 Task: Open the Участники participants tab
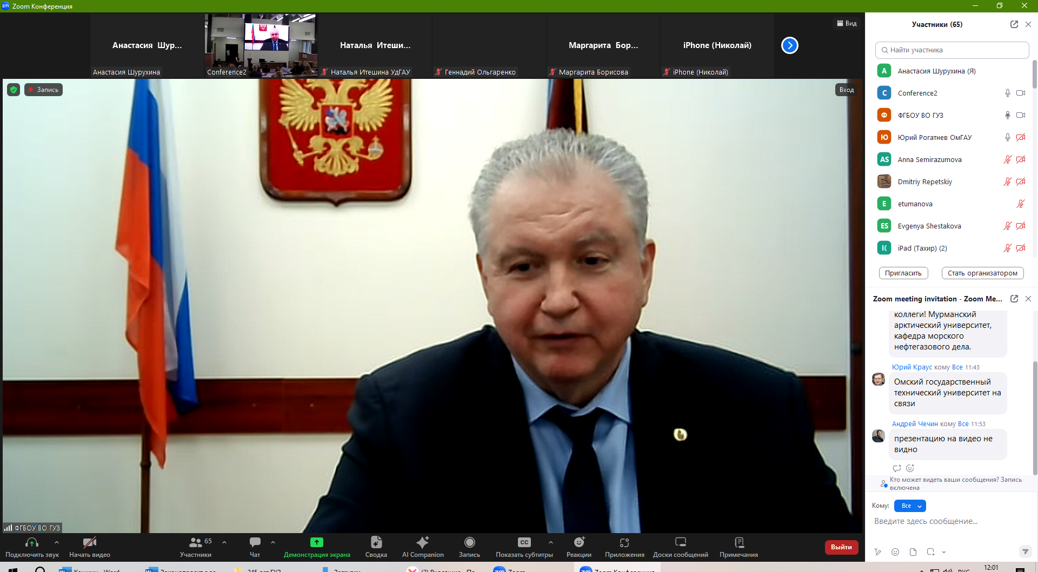tap(196, 547)
